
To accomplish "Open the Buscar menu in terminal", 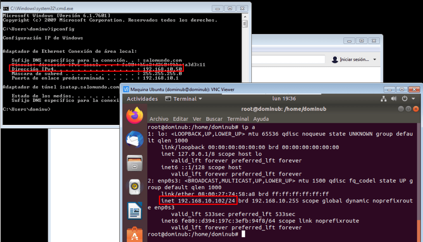I will tap(214, 119).
